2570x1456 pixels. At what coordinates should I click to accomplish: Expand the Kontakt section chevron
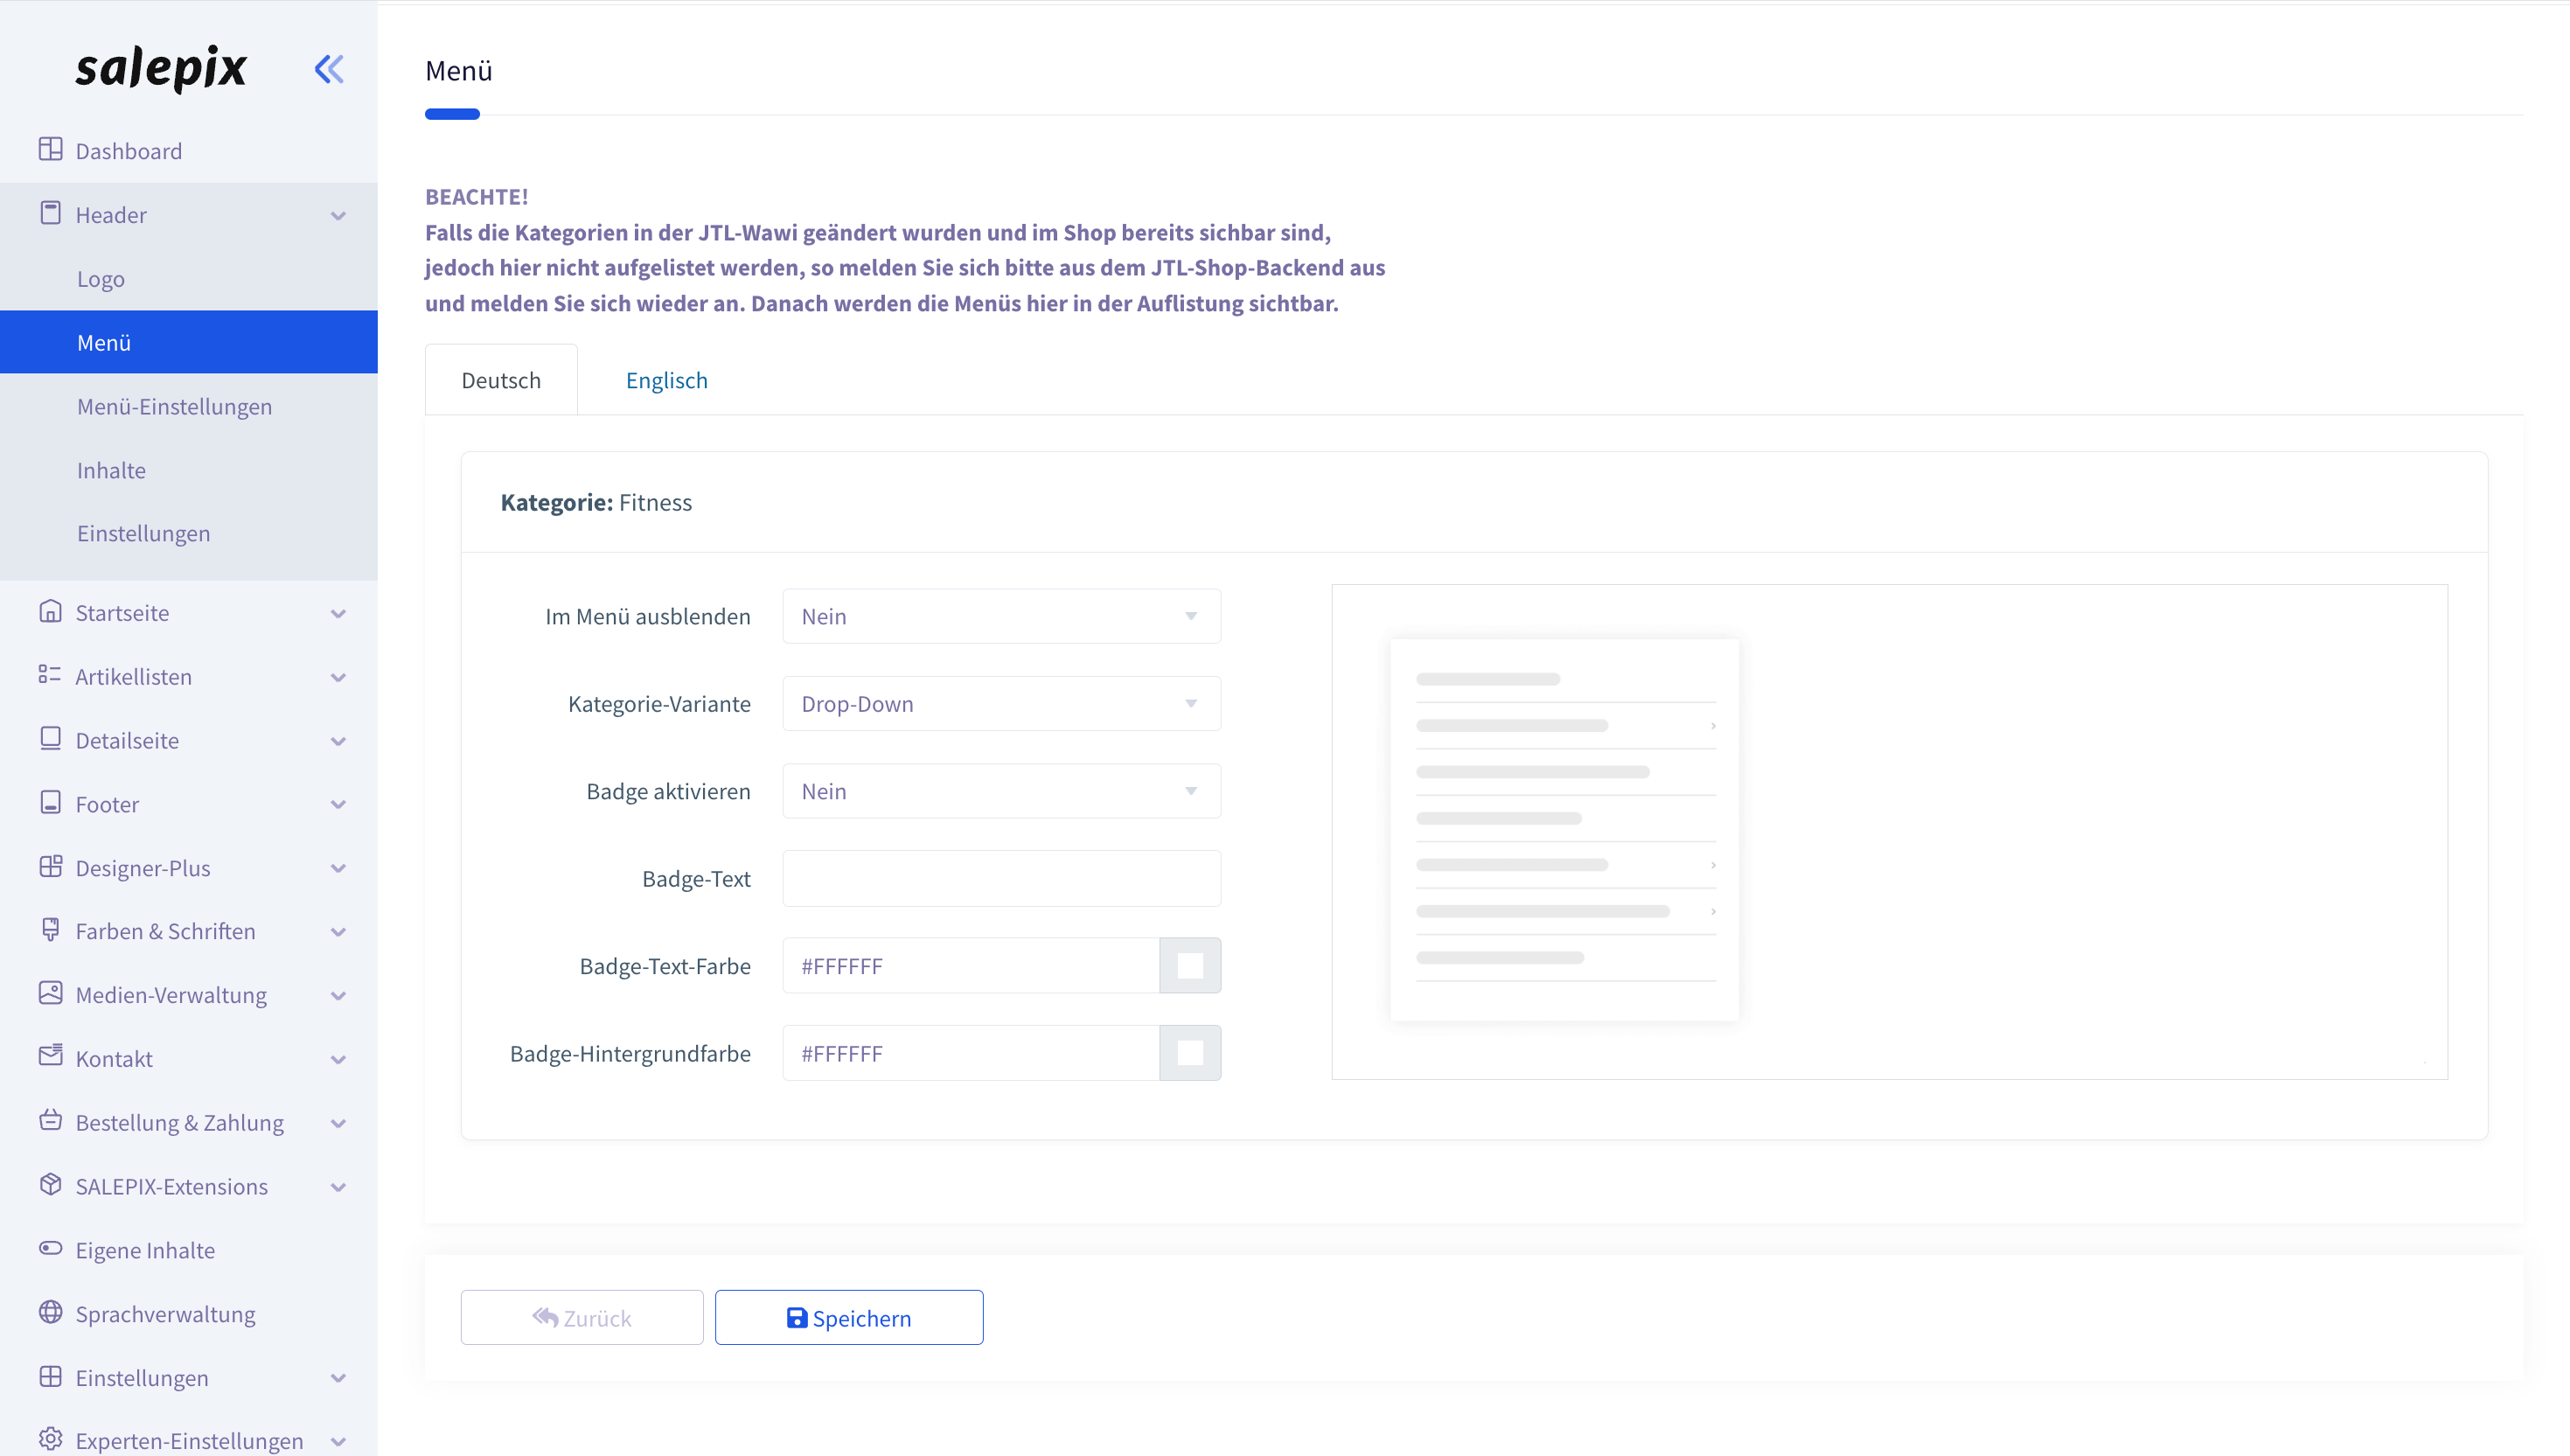[x=338, y=1060]
